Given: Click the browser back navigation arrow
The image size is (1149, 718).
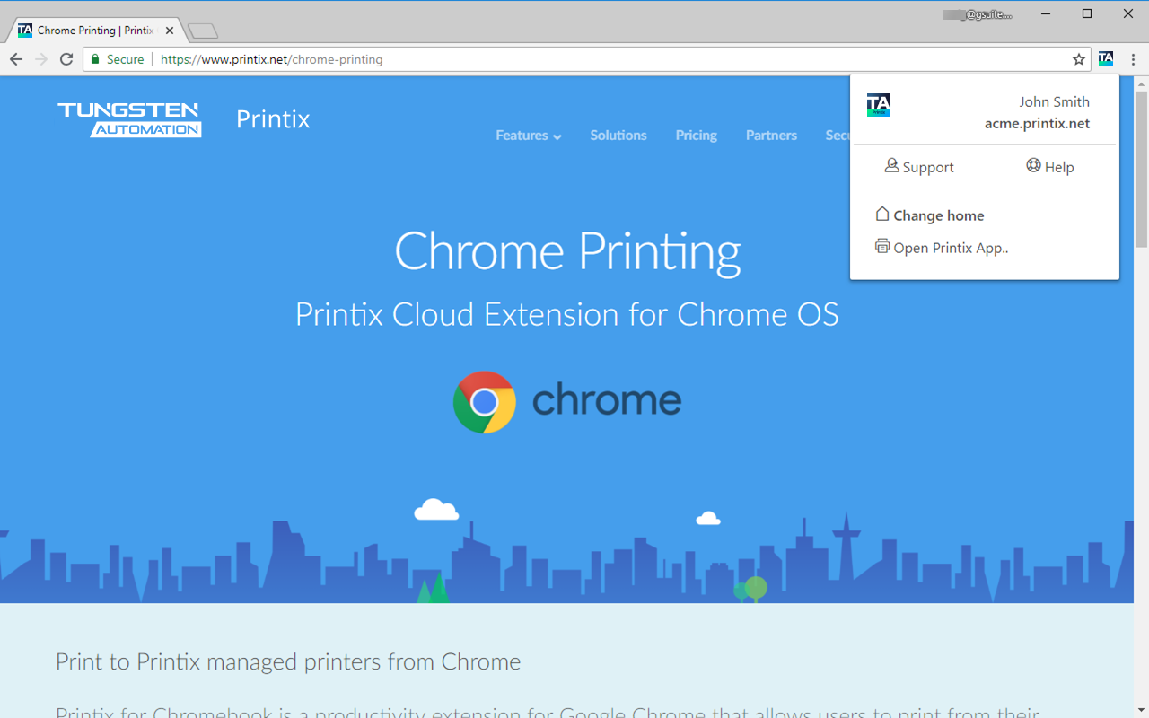Looking at the screenshot, I should tap(15, 58).
